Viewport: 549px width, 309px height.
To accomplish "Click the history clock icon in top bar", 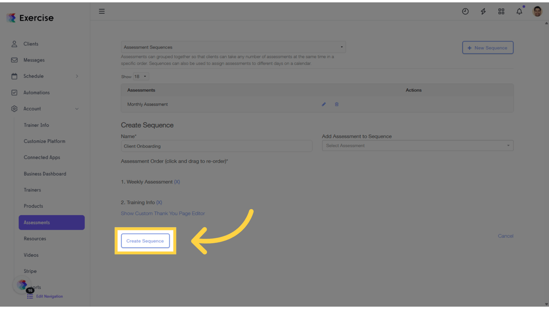I will [465, 11].
